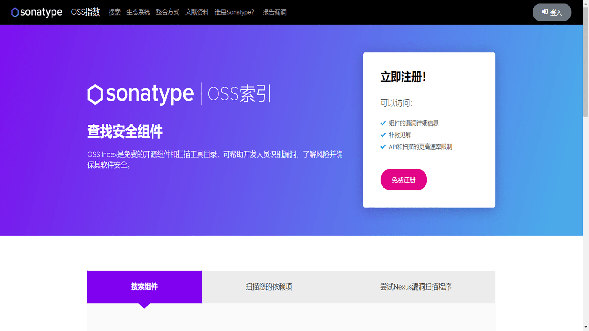Viewport: 589px width, 331px height.
Task: Click the large white Sonatype hexagon hero logo
Action: pyautogui.click(x=95, y=94)
